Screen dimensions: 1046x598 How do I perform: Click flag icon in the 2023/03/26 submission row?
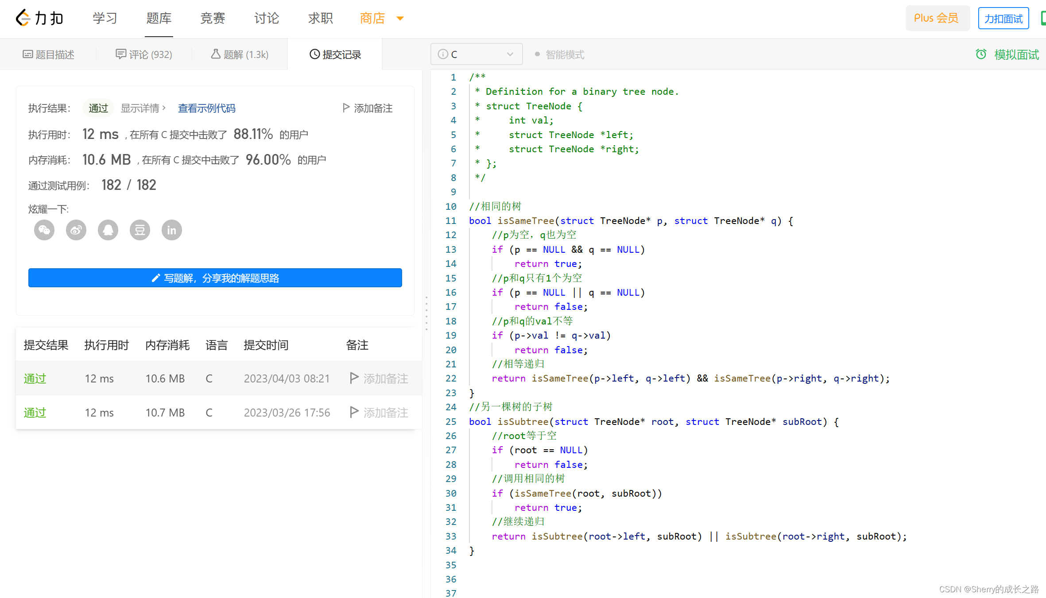click(354, 412)
